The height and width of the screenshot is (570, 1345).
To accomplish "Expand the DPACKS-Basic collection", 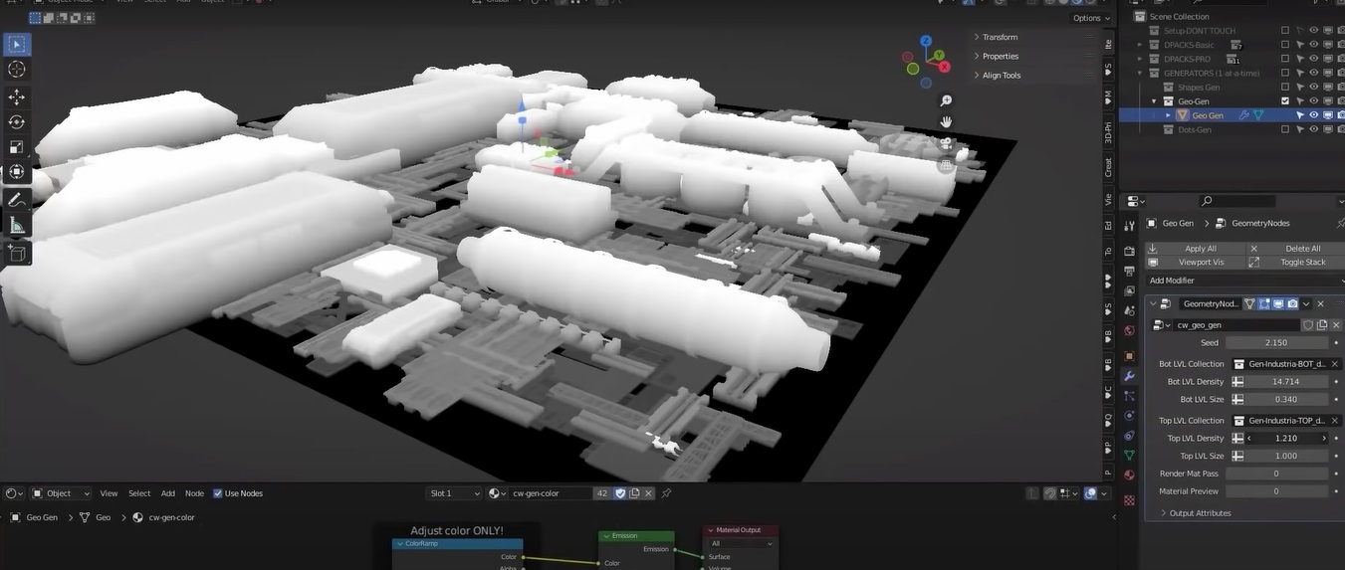I will (1141, 45).
